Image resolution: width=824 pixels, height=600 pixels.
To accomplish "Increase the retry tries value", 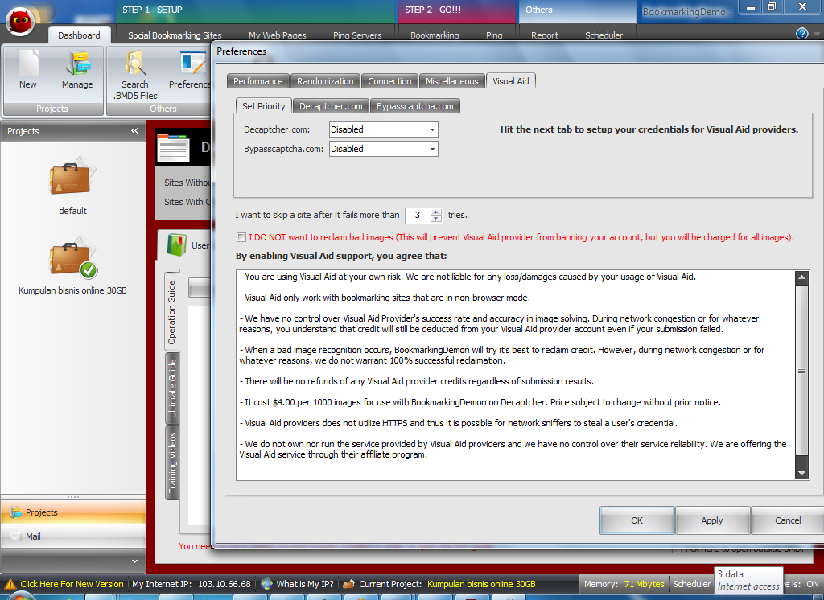I will (x=435, y=212).
